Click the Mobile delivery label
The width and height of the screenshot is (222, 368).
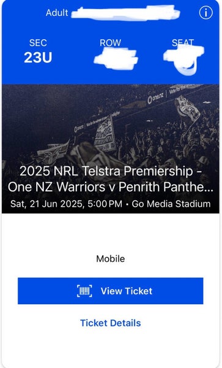coord(111,259)
